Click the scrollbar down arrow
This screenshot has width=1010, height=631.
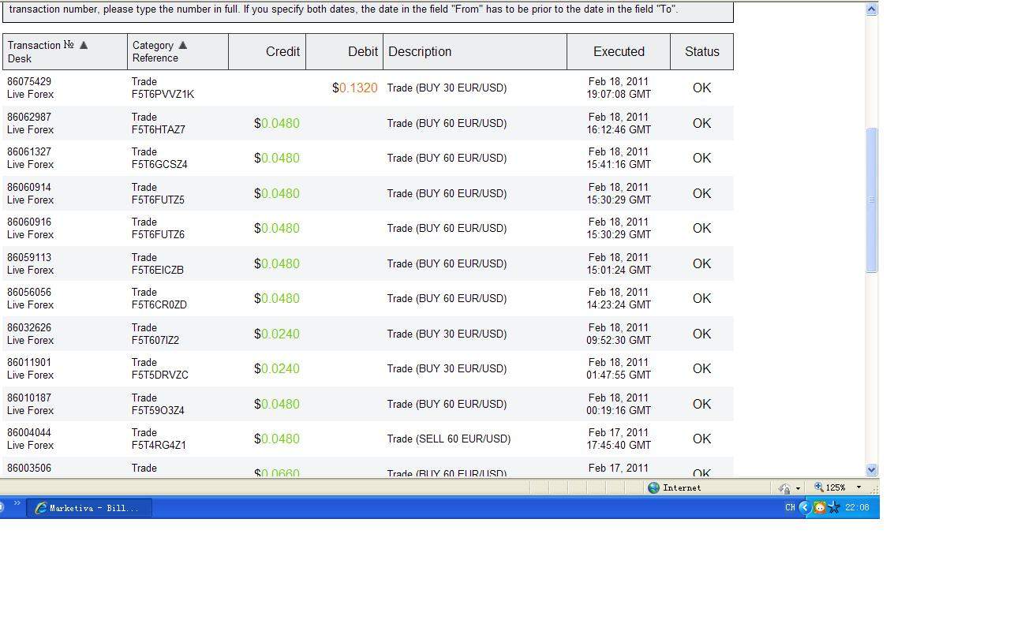(x=871, y=469)
